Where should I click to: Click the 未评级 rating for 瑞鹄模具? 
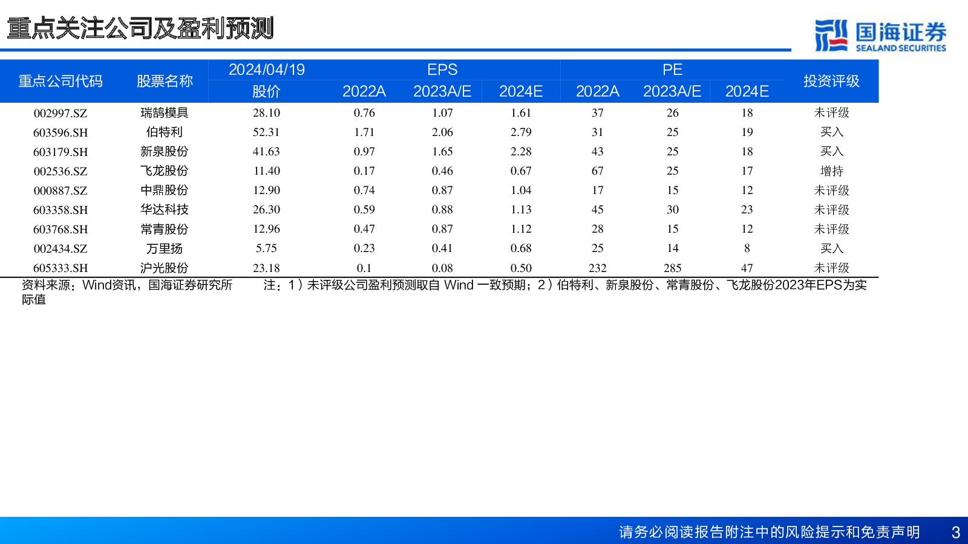click(x=832, y=113)
